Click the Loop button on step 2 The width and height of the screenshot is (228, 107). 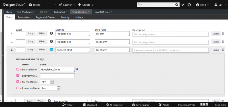click(x=31, y=41)
